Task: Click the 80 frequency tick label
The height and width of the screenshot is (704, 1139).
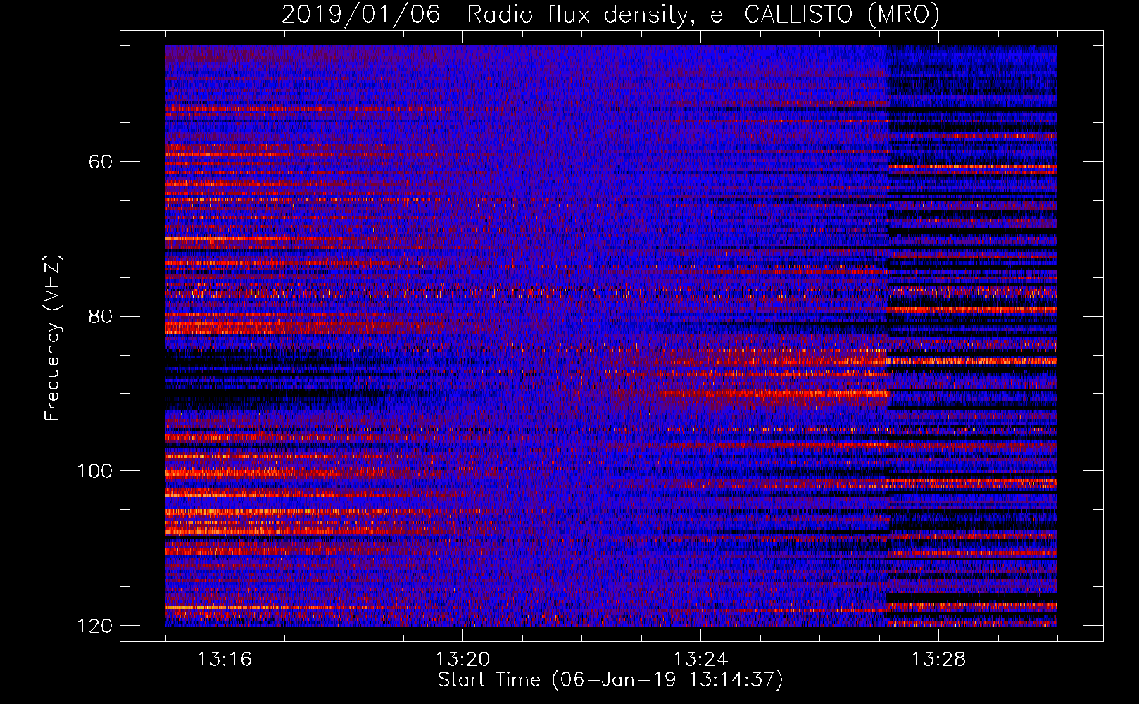Action: [x=101, y=316]
